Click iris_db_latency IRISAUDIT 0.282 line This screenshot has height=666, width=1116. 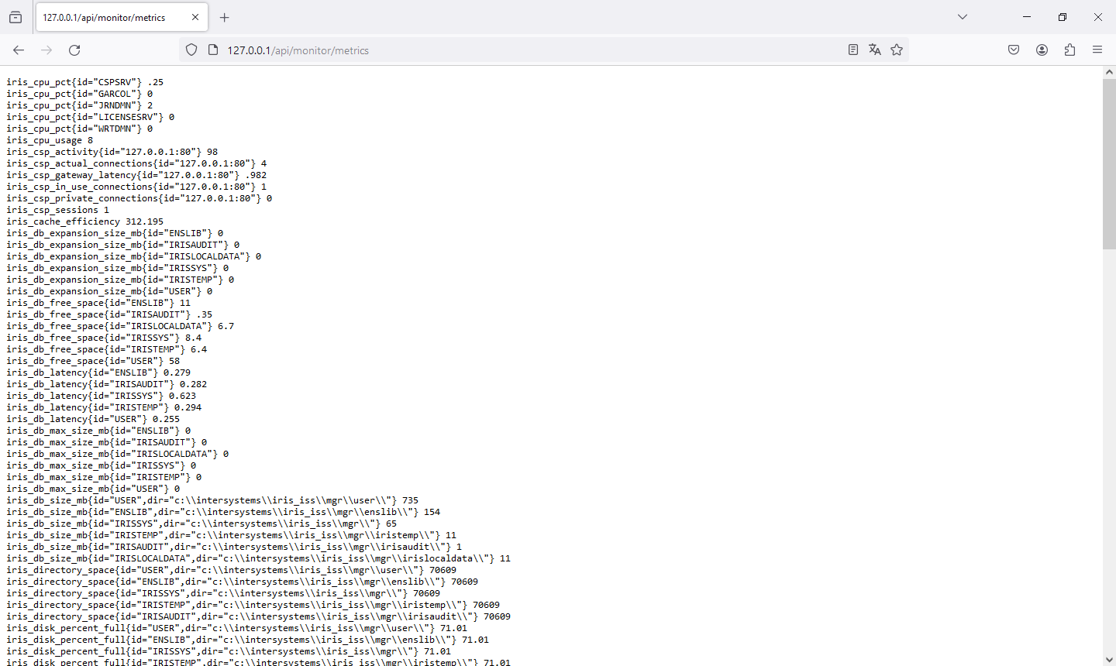(107, 384)
